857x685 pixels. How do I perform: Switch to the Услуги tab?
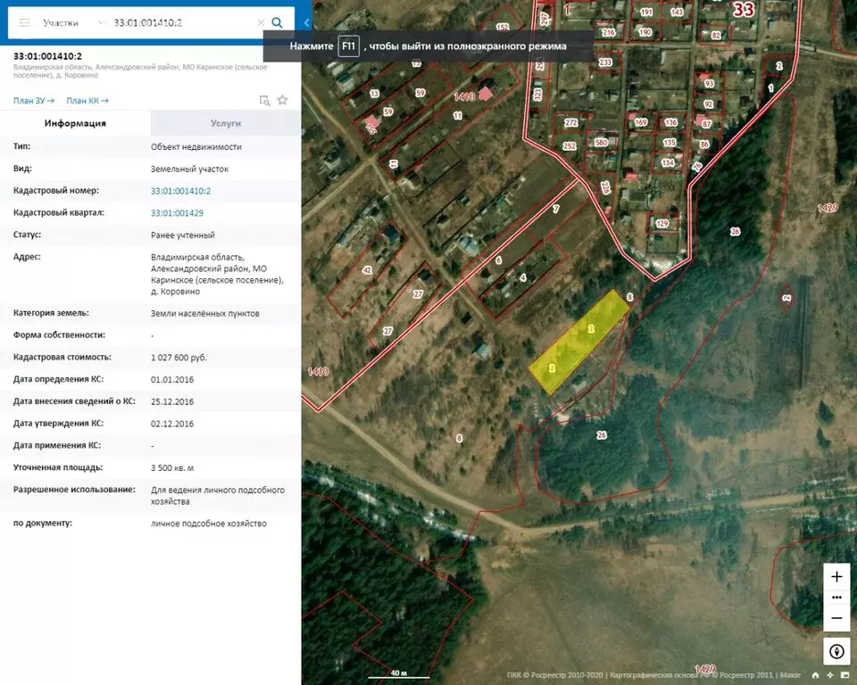coord(226,123)
